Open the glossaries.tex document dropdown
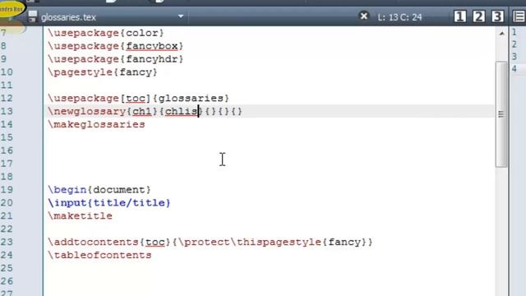 181,16
